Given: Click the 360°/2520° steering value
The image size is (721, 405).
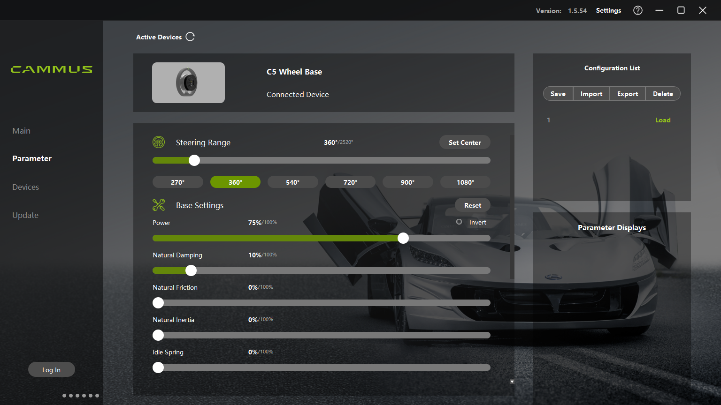Looking at the screenshot, I should 338,142.
